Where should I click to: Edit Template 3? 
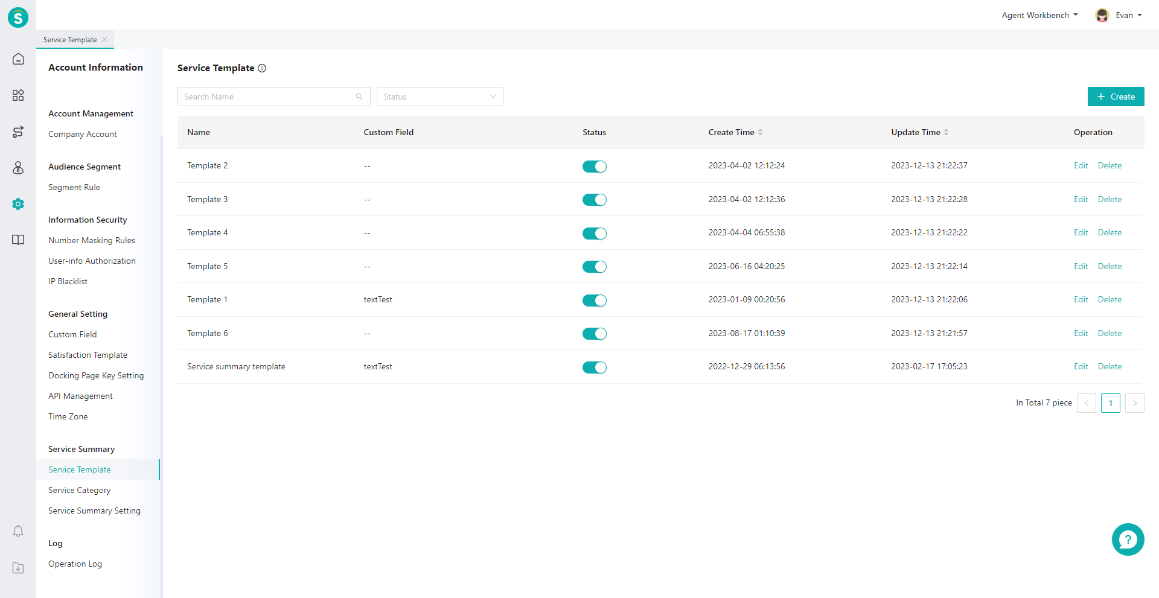click(1081, 199)
